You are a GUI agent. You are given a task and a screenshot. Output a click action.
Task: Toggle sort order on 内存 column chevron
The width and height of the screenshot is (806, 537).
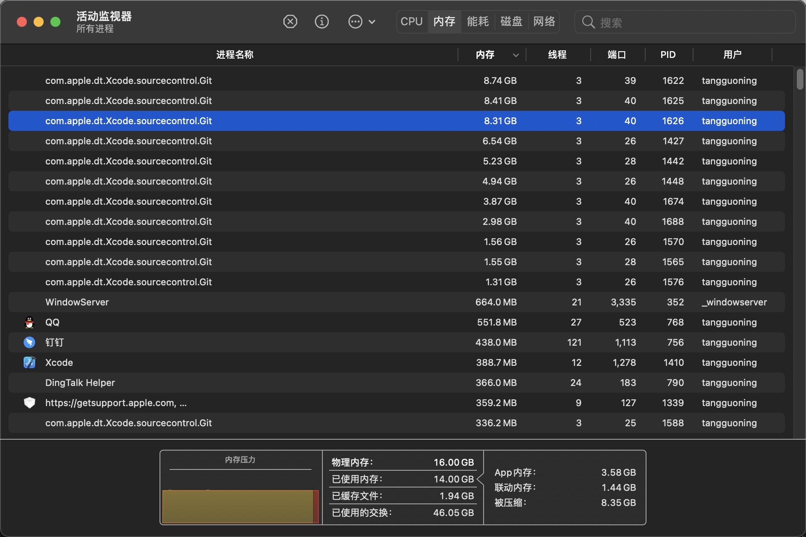pyautogui.click(x=516, y=55)
